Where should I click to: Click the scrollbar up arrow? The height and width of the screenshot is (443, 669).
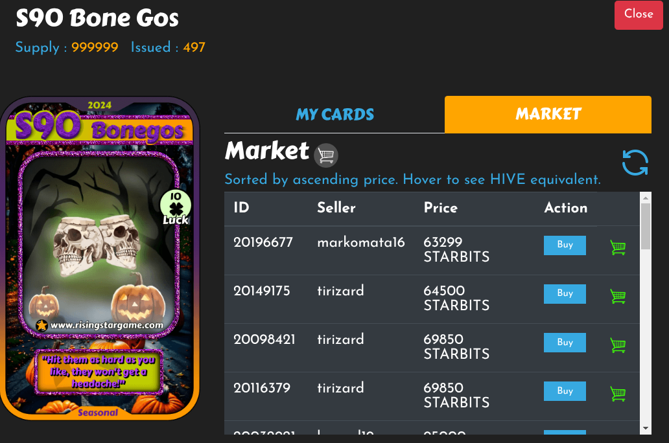pos(646,198)
